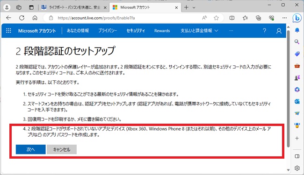304x175 pixels.
Task: Open split screen icon
Action: [232, 18]
